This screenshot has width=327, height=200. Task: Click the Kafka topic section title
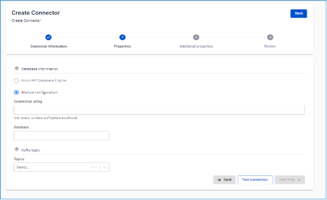[30, 150]
